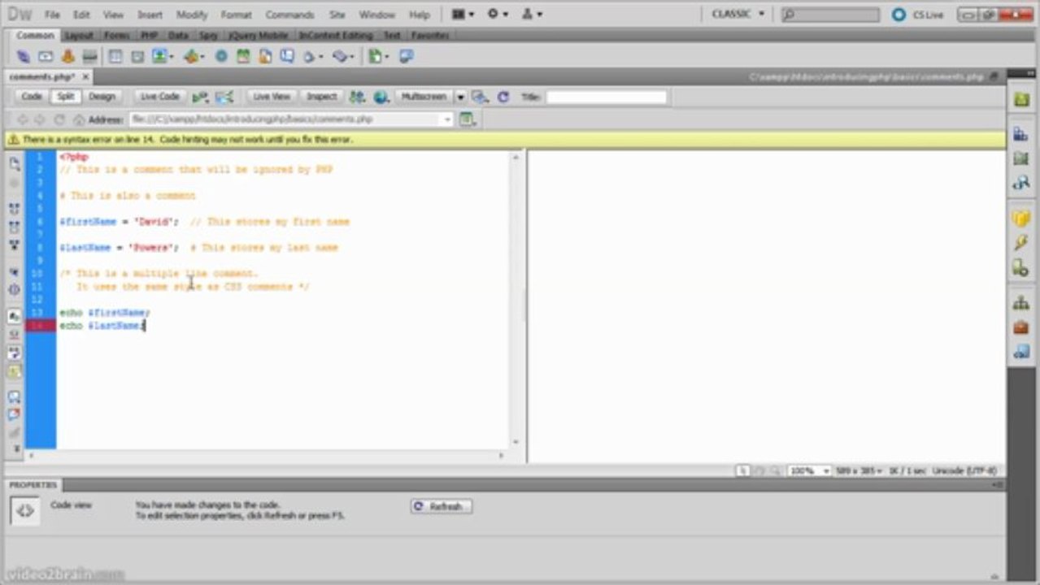Toggle Syntax Error Alerts in Info Bar
This screenshot has width=1040, height=585.
tap(15, 372)
